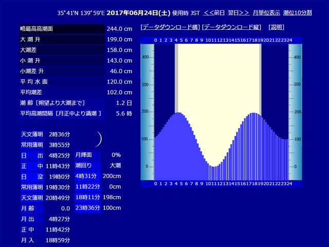Click the evening high-tide peak on chart

(x=253, y=113)
